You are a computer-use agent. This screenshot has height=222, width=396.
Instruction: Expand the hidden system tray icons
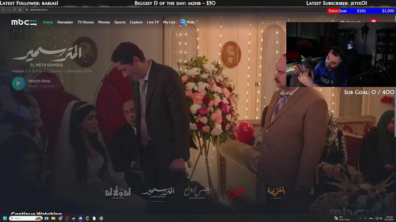tap(360, 218)
